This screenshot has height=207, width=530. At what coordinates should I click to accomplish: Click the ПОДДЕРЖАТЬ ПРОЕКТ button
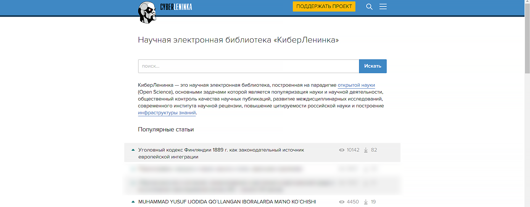324,6
